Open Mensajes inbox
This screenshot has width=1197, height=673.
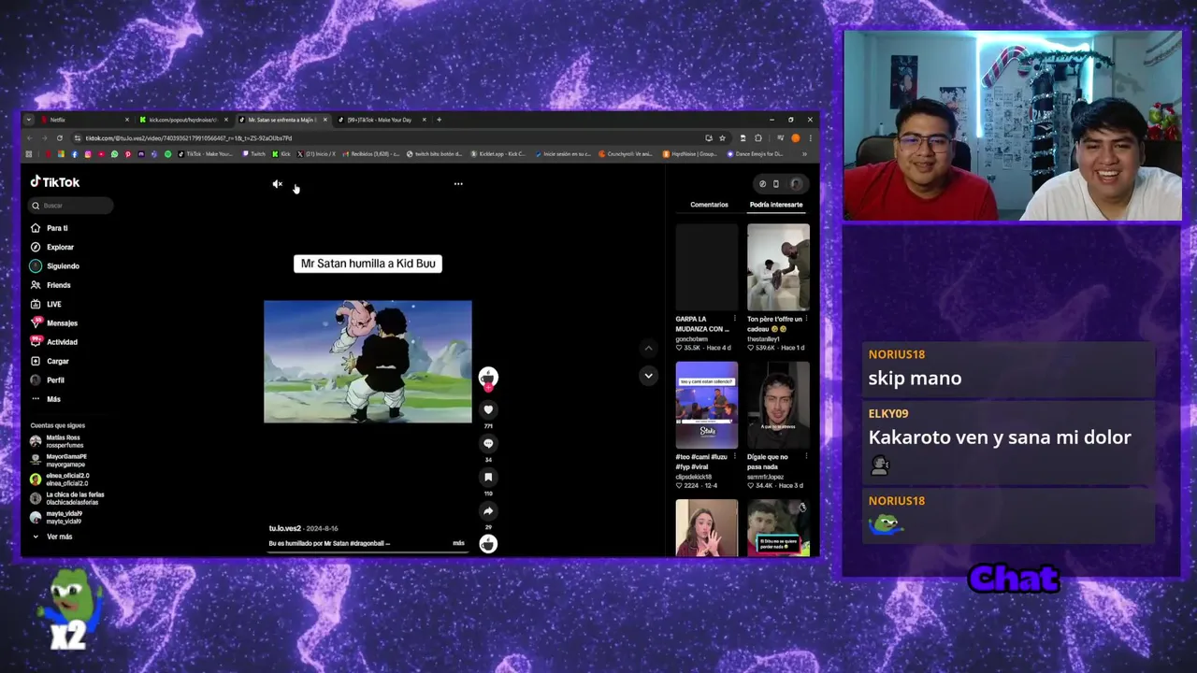point(54,323)
